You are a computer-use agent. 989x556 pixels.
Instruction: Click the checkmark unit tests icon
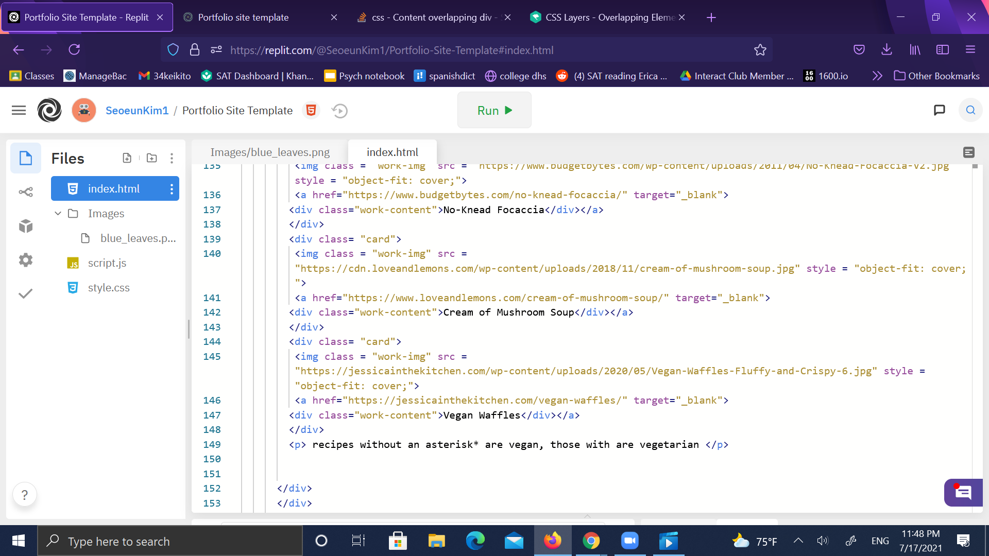tap(26, 293)
